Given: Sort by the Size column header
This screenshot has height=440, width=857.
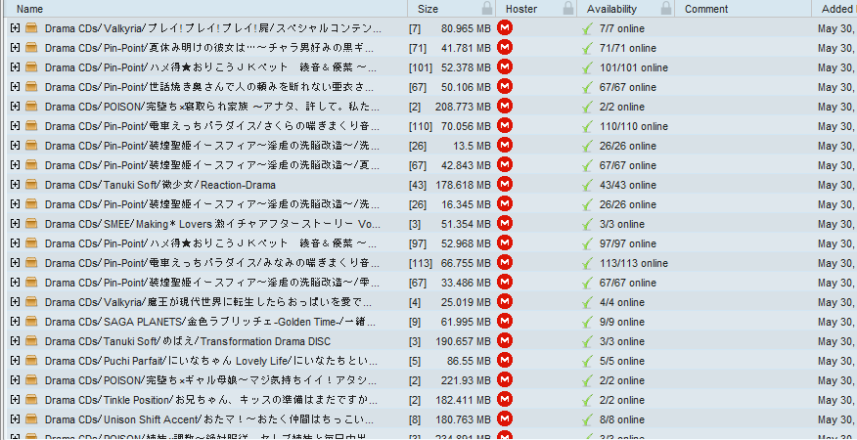Looking at the screenshot, I should coord(428,9).
